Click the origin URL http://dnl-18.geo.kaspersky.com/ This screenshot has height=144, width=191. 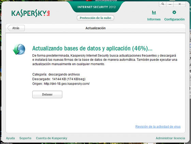pos(67,84)
